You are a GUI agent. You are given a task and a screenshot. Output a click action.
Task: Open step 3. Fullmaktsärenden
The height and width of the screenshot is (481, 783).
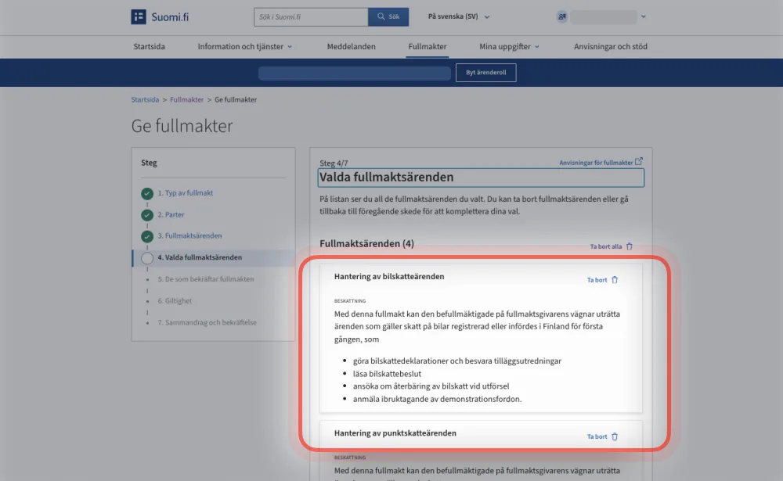189,236
